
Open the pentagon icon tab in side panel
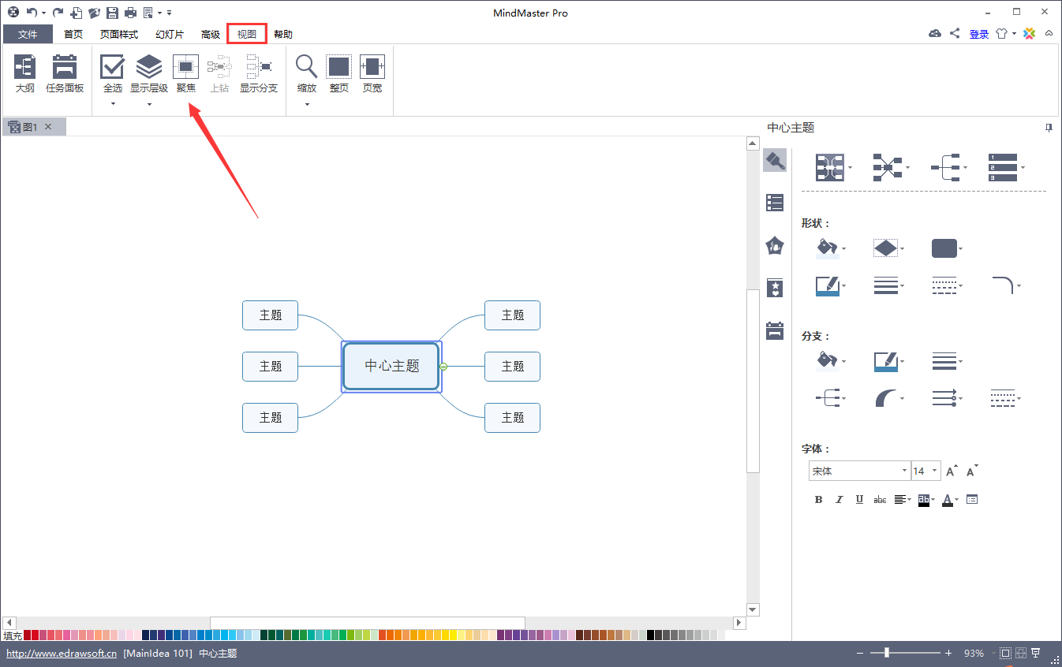pos(775,245)
